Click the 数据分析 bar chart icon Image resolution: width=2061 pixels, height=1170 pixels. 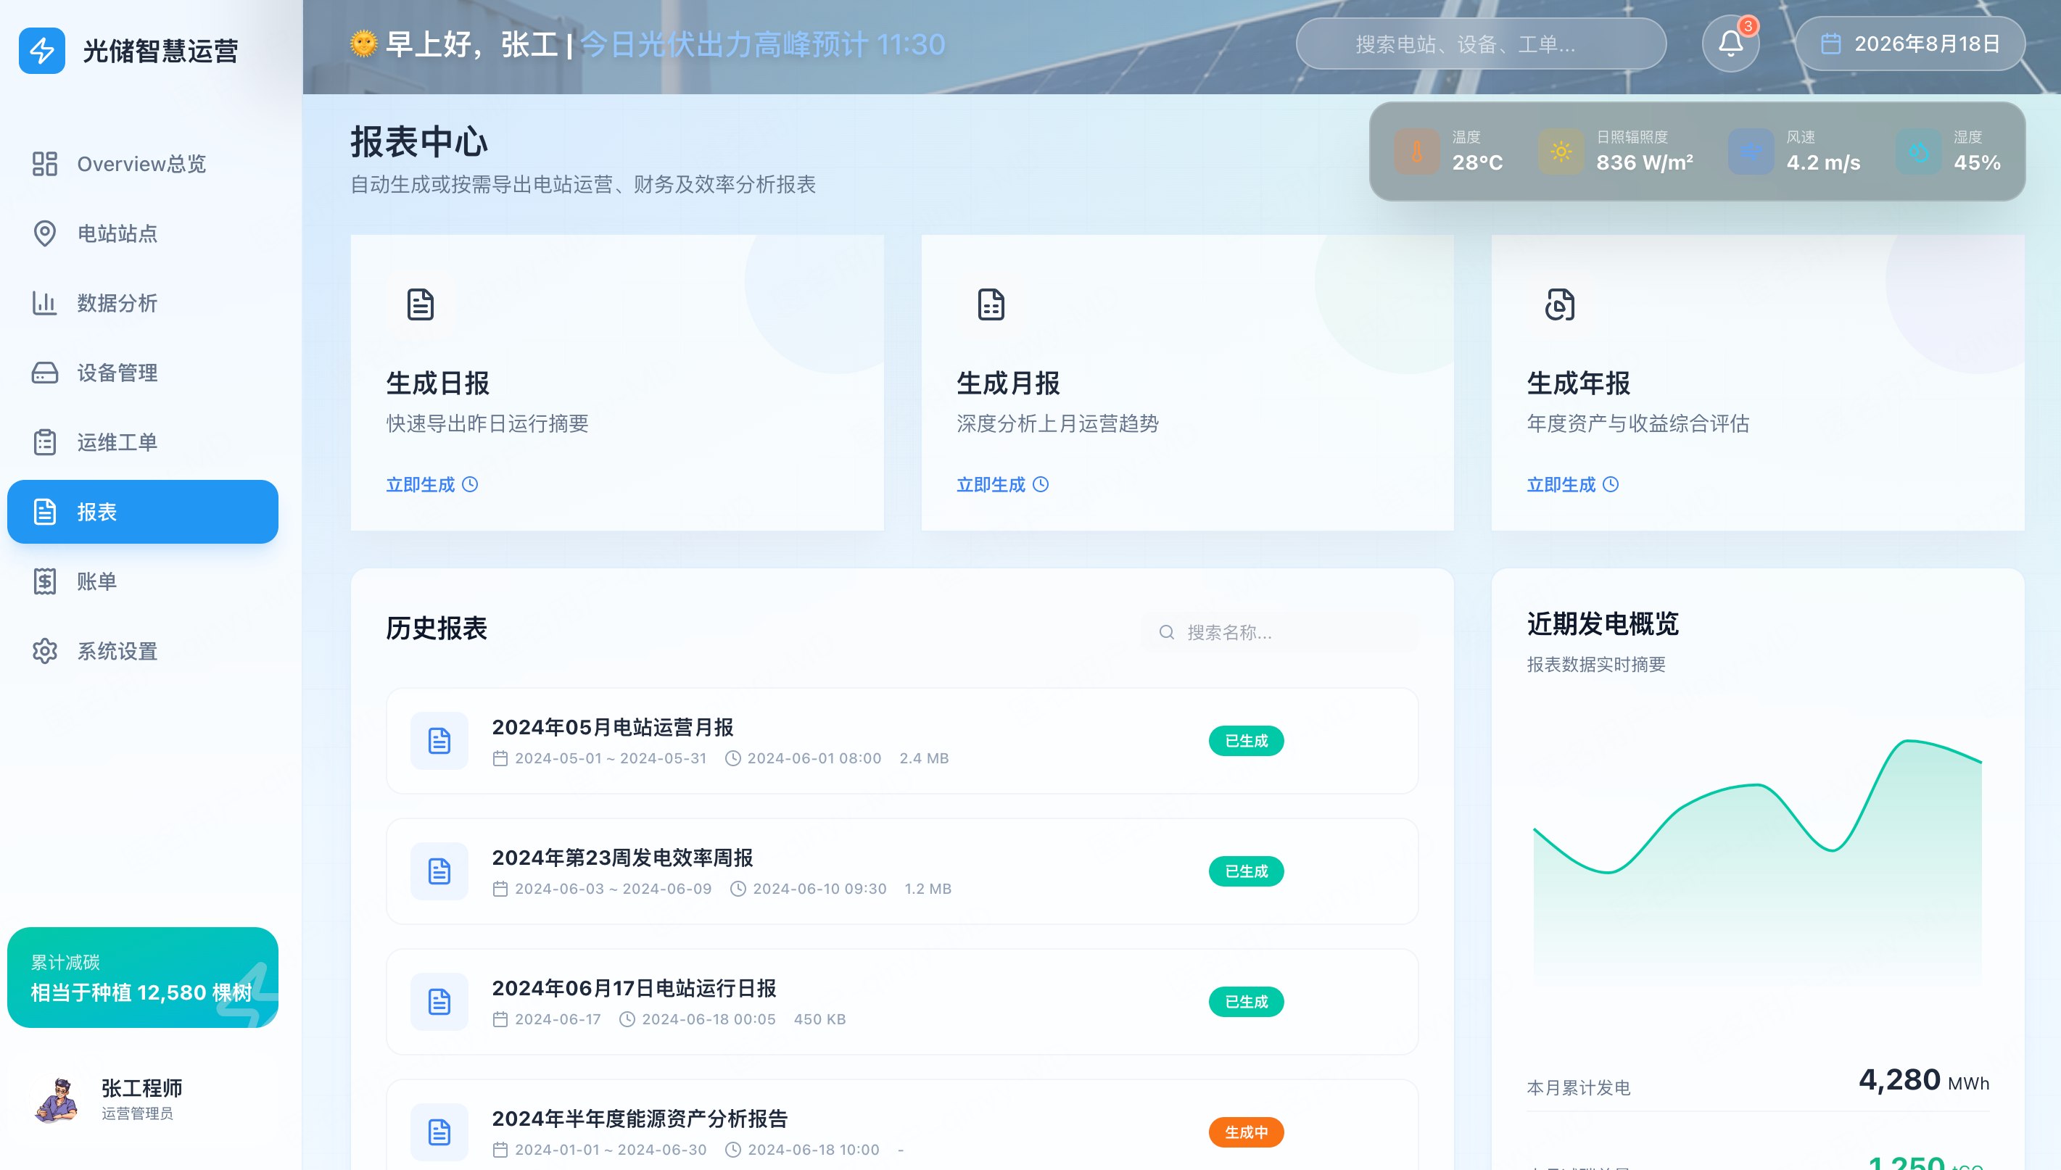click(45, 303)
